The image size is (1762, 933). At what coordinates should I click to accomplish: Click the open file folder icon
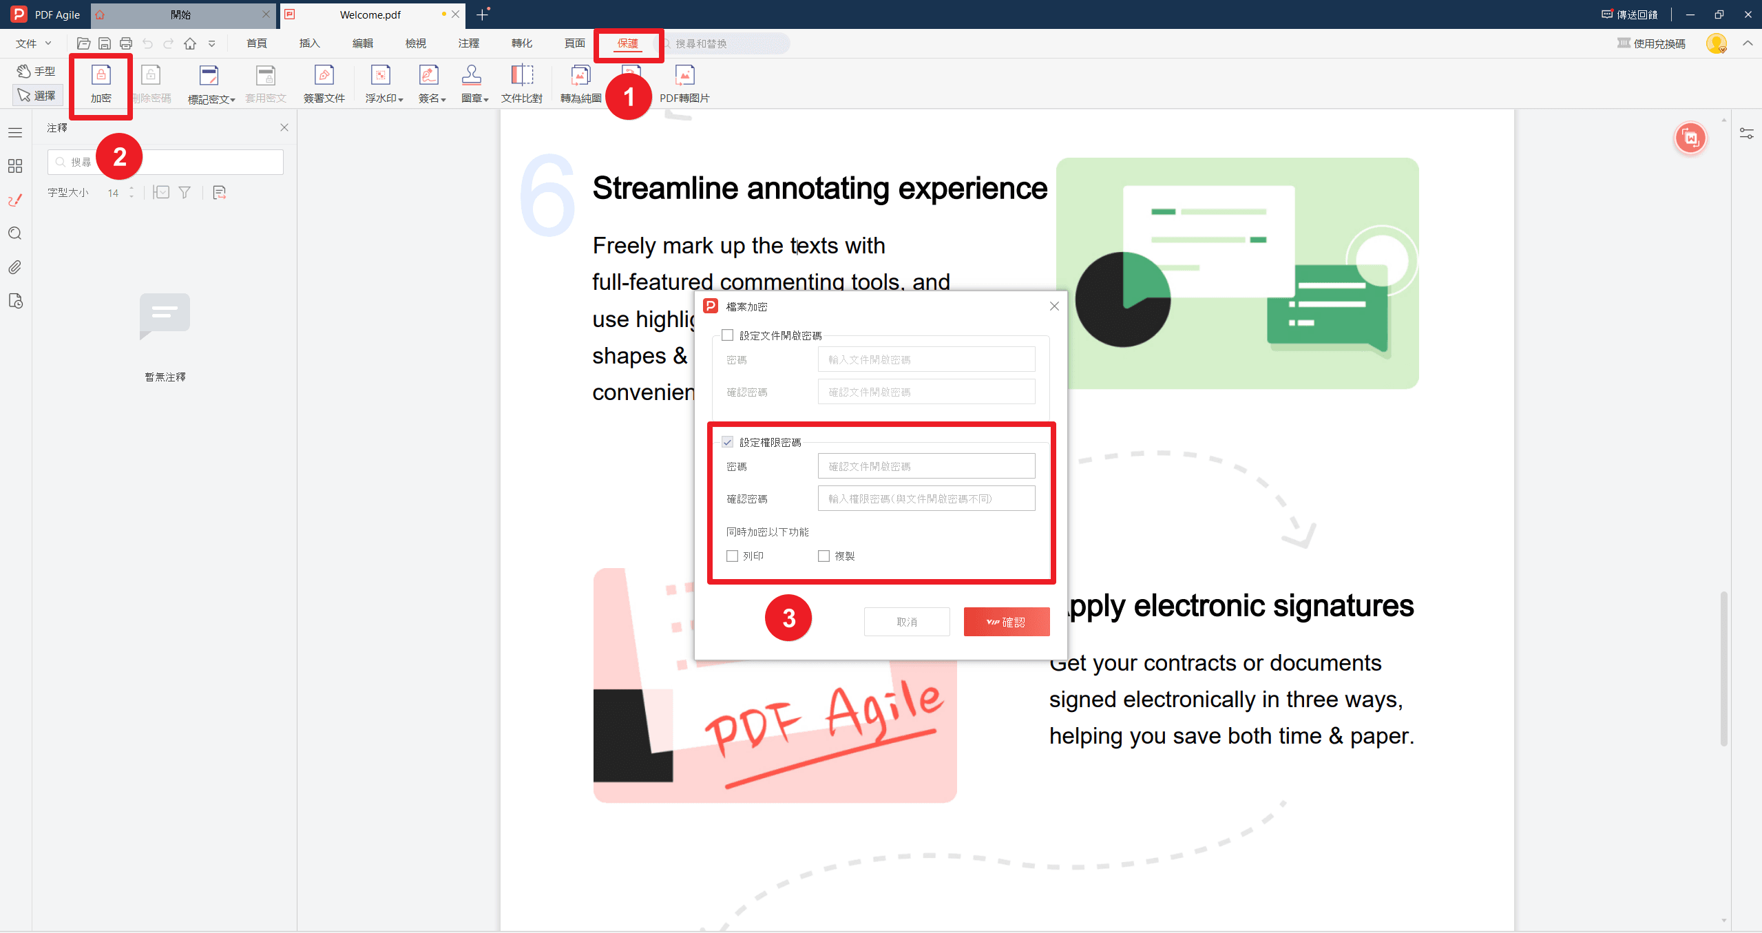coord(83,43)
